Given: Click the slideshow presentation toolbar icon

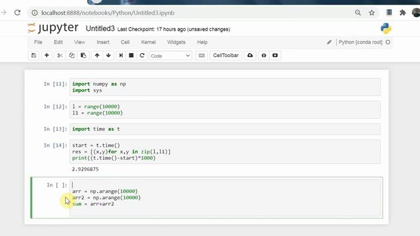Looking at the screenshot, I should (275, 55).
